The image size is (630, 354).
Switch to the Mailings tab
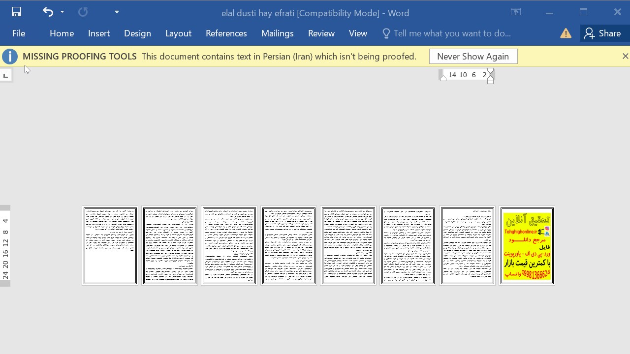pos(278,33)
